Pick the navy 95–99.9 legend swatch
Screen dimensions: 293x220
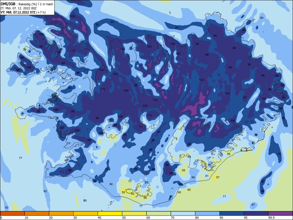[x=256, y=214]
